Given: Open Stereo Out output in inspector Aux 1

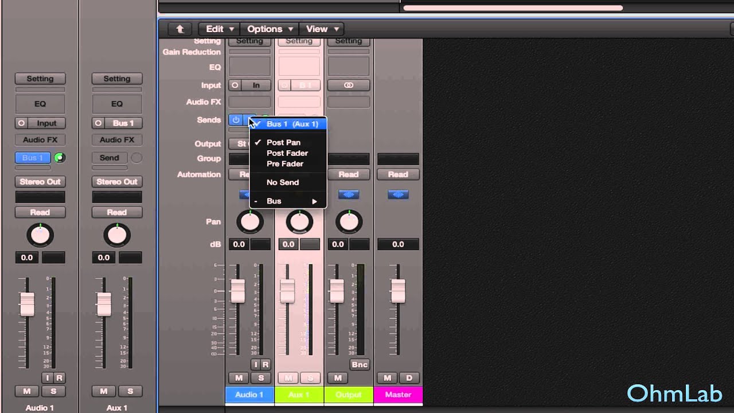Looking at the screenshot, I should (117, 182).
